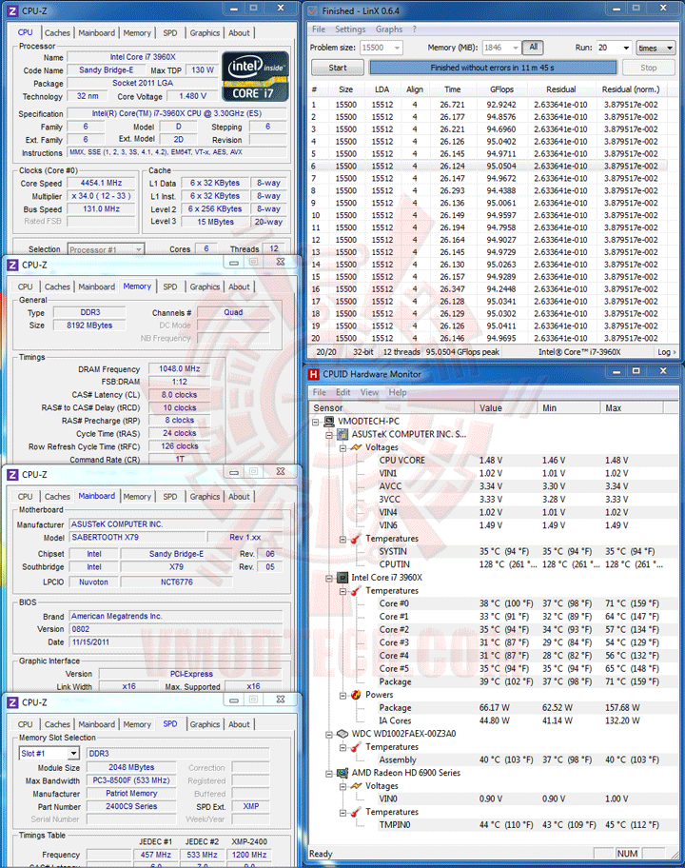685x868 pixels.
Task: Open the LinX Memory (MiB) dropdown
Action: tap(515, 49)
